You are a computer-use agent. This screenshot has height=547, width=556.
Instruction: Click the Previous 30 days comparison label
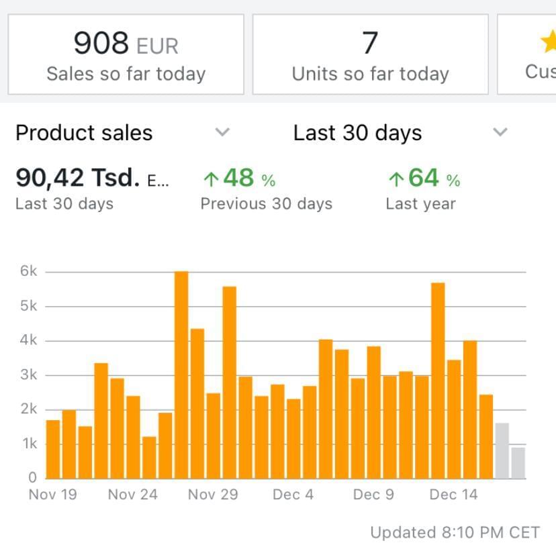coord(266,204)
